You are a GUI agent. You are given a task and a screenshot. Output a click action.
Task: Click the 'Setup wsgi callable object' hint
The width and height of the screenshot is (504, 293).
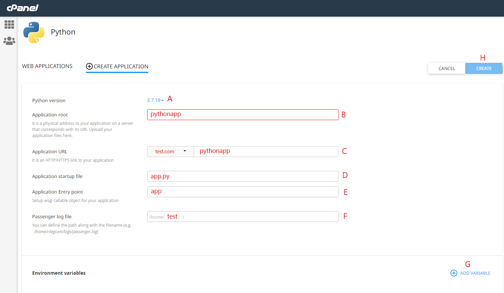coord(75,201)
